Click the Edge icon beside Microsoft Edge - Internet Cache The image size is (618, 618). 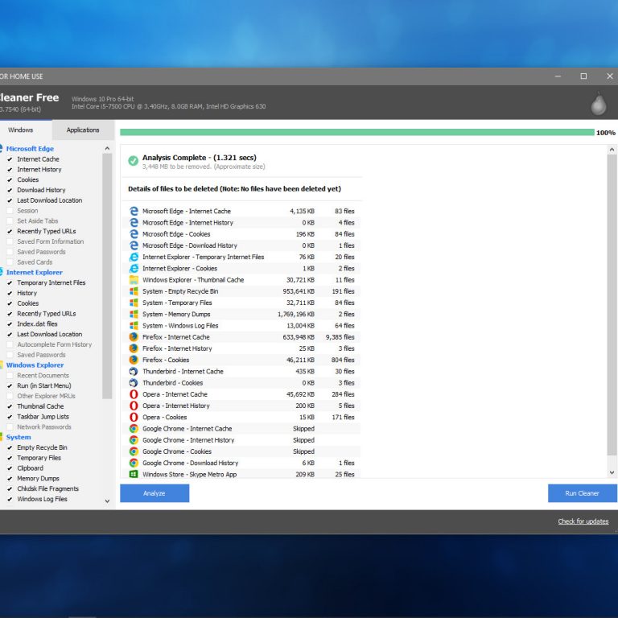point(134,211)
